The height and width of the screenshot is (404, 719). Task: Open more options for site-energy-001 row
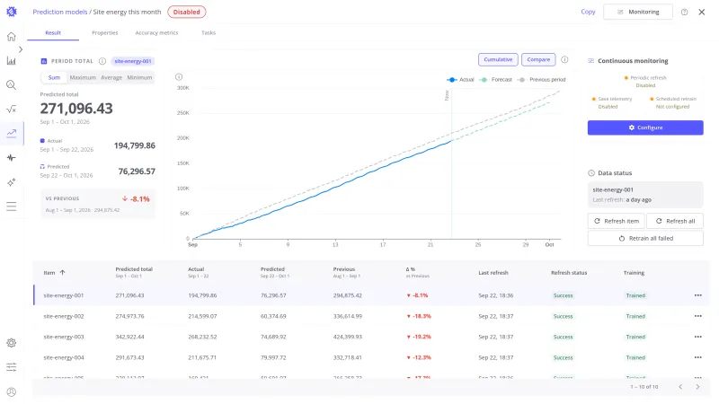pyautogui.click(x=698, y=295)
